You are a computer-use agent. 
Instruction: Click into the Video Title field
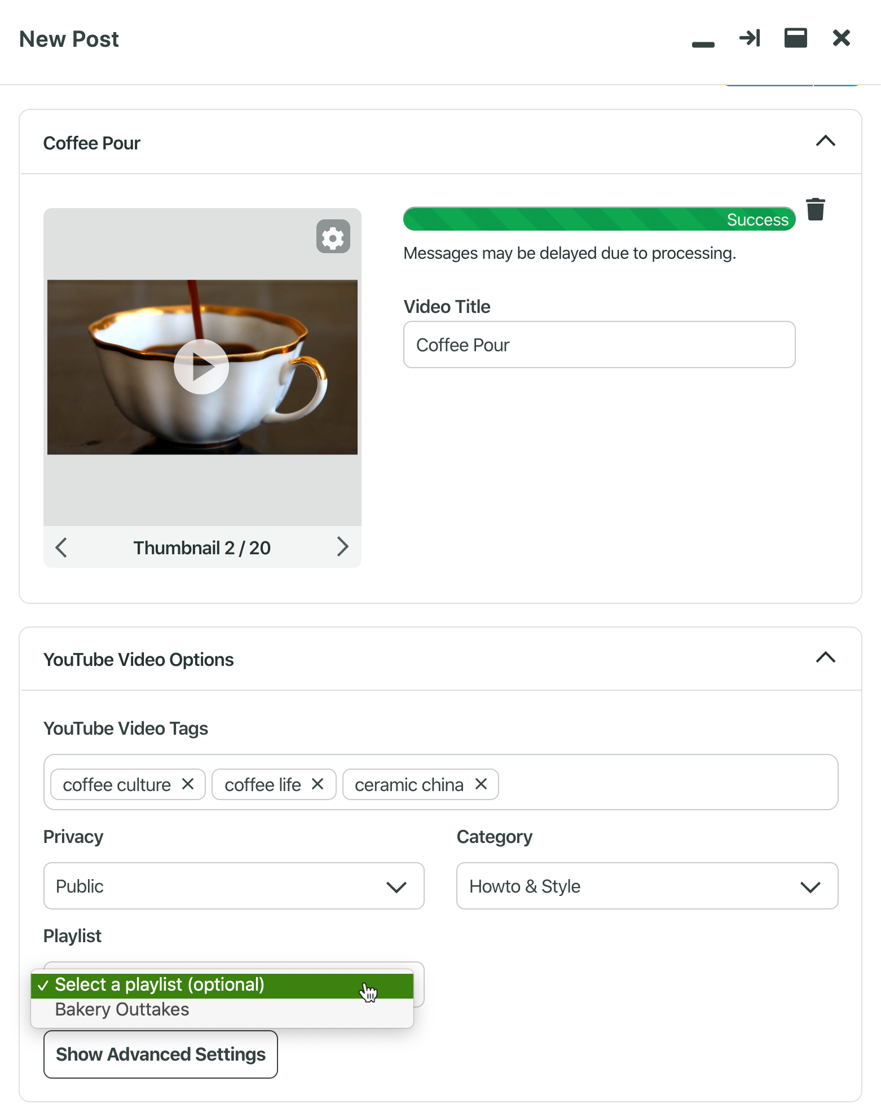coord(599,345)
